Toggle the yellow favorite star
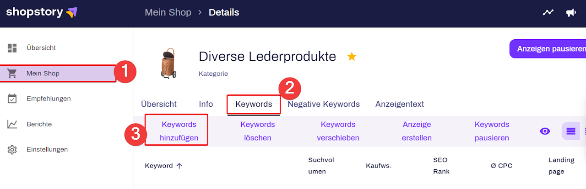 (x=352, y=57)
